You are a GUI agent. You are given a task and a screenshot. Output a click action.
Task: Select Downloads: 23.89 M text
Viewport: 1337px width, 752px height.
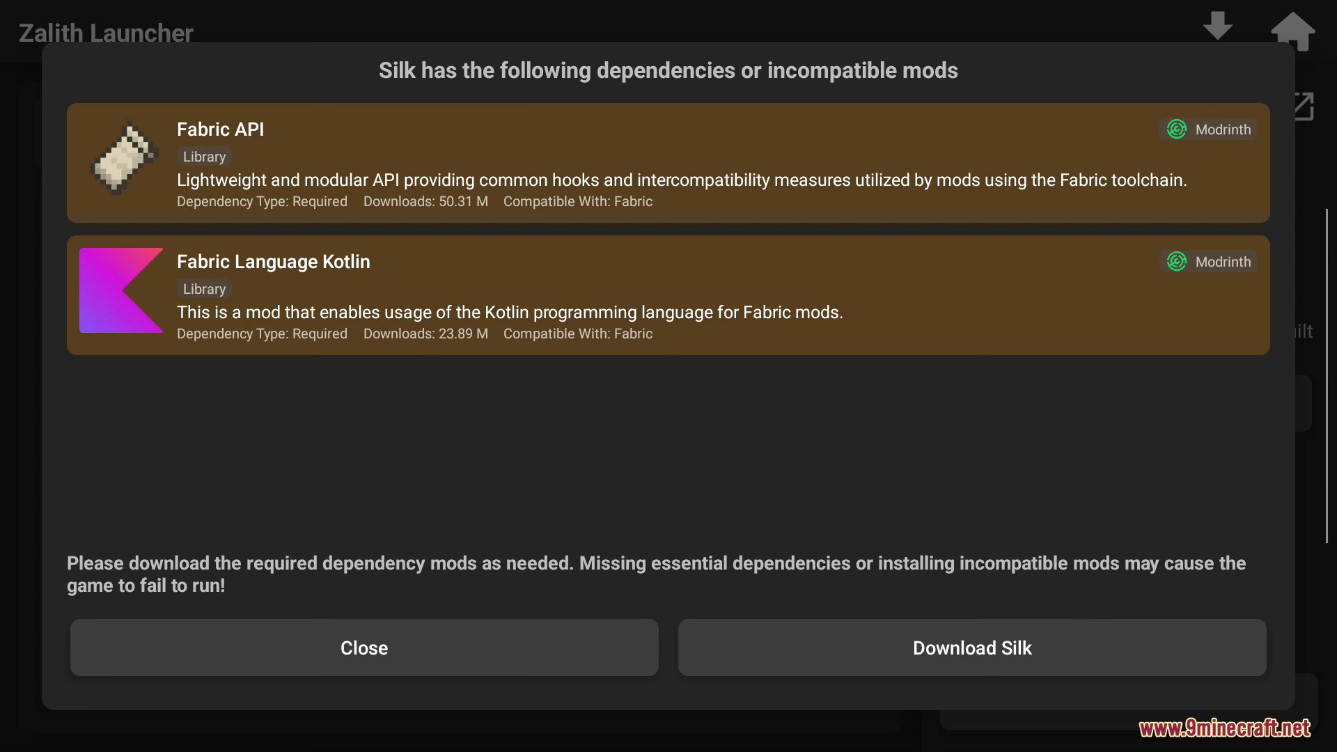click(425, 334)
